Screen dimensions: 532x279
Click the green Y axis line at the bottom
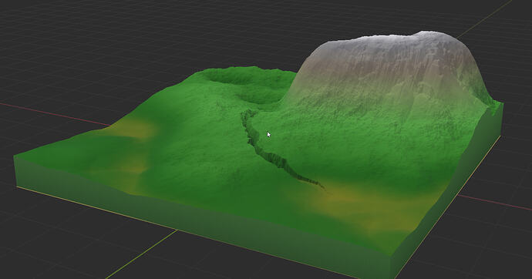pyautogui.click(x=143, y=254)
